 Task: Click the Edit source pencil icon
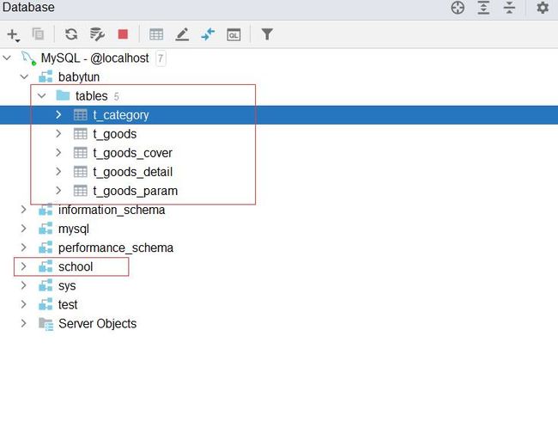[x=182, y=34]
